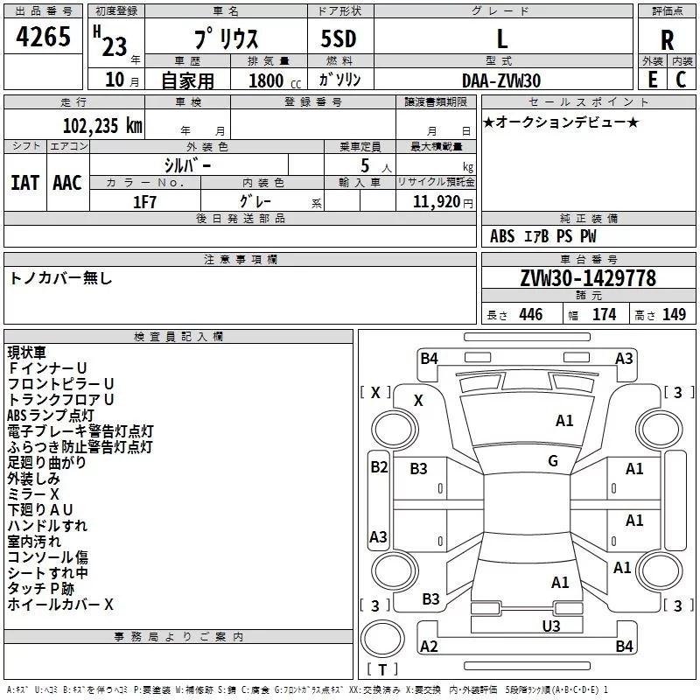Image resolution: width=700 pixels, height=700 pixels.
Task: Select the air conditioner value AAC
Action: [x=67, y=183]
